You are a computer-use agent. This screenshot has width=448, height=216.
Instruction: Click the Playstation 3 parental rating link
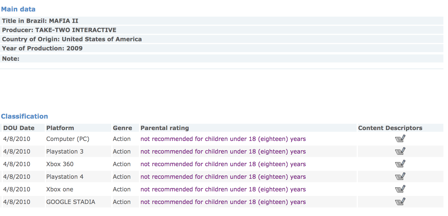(223, 152)
